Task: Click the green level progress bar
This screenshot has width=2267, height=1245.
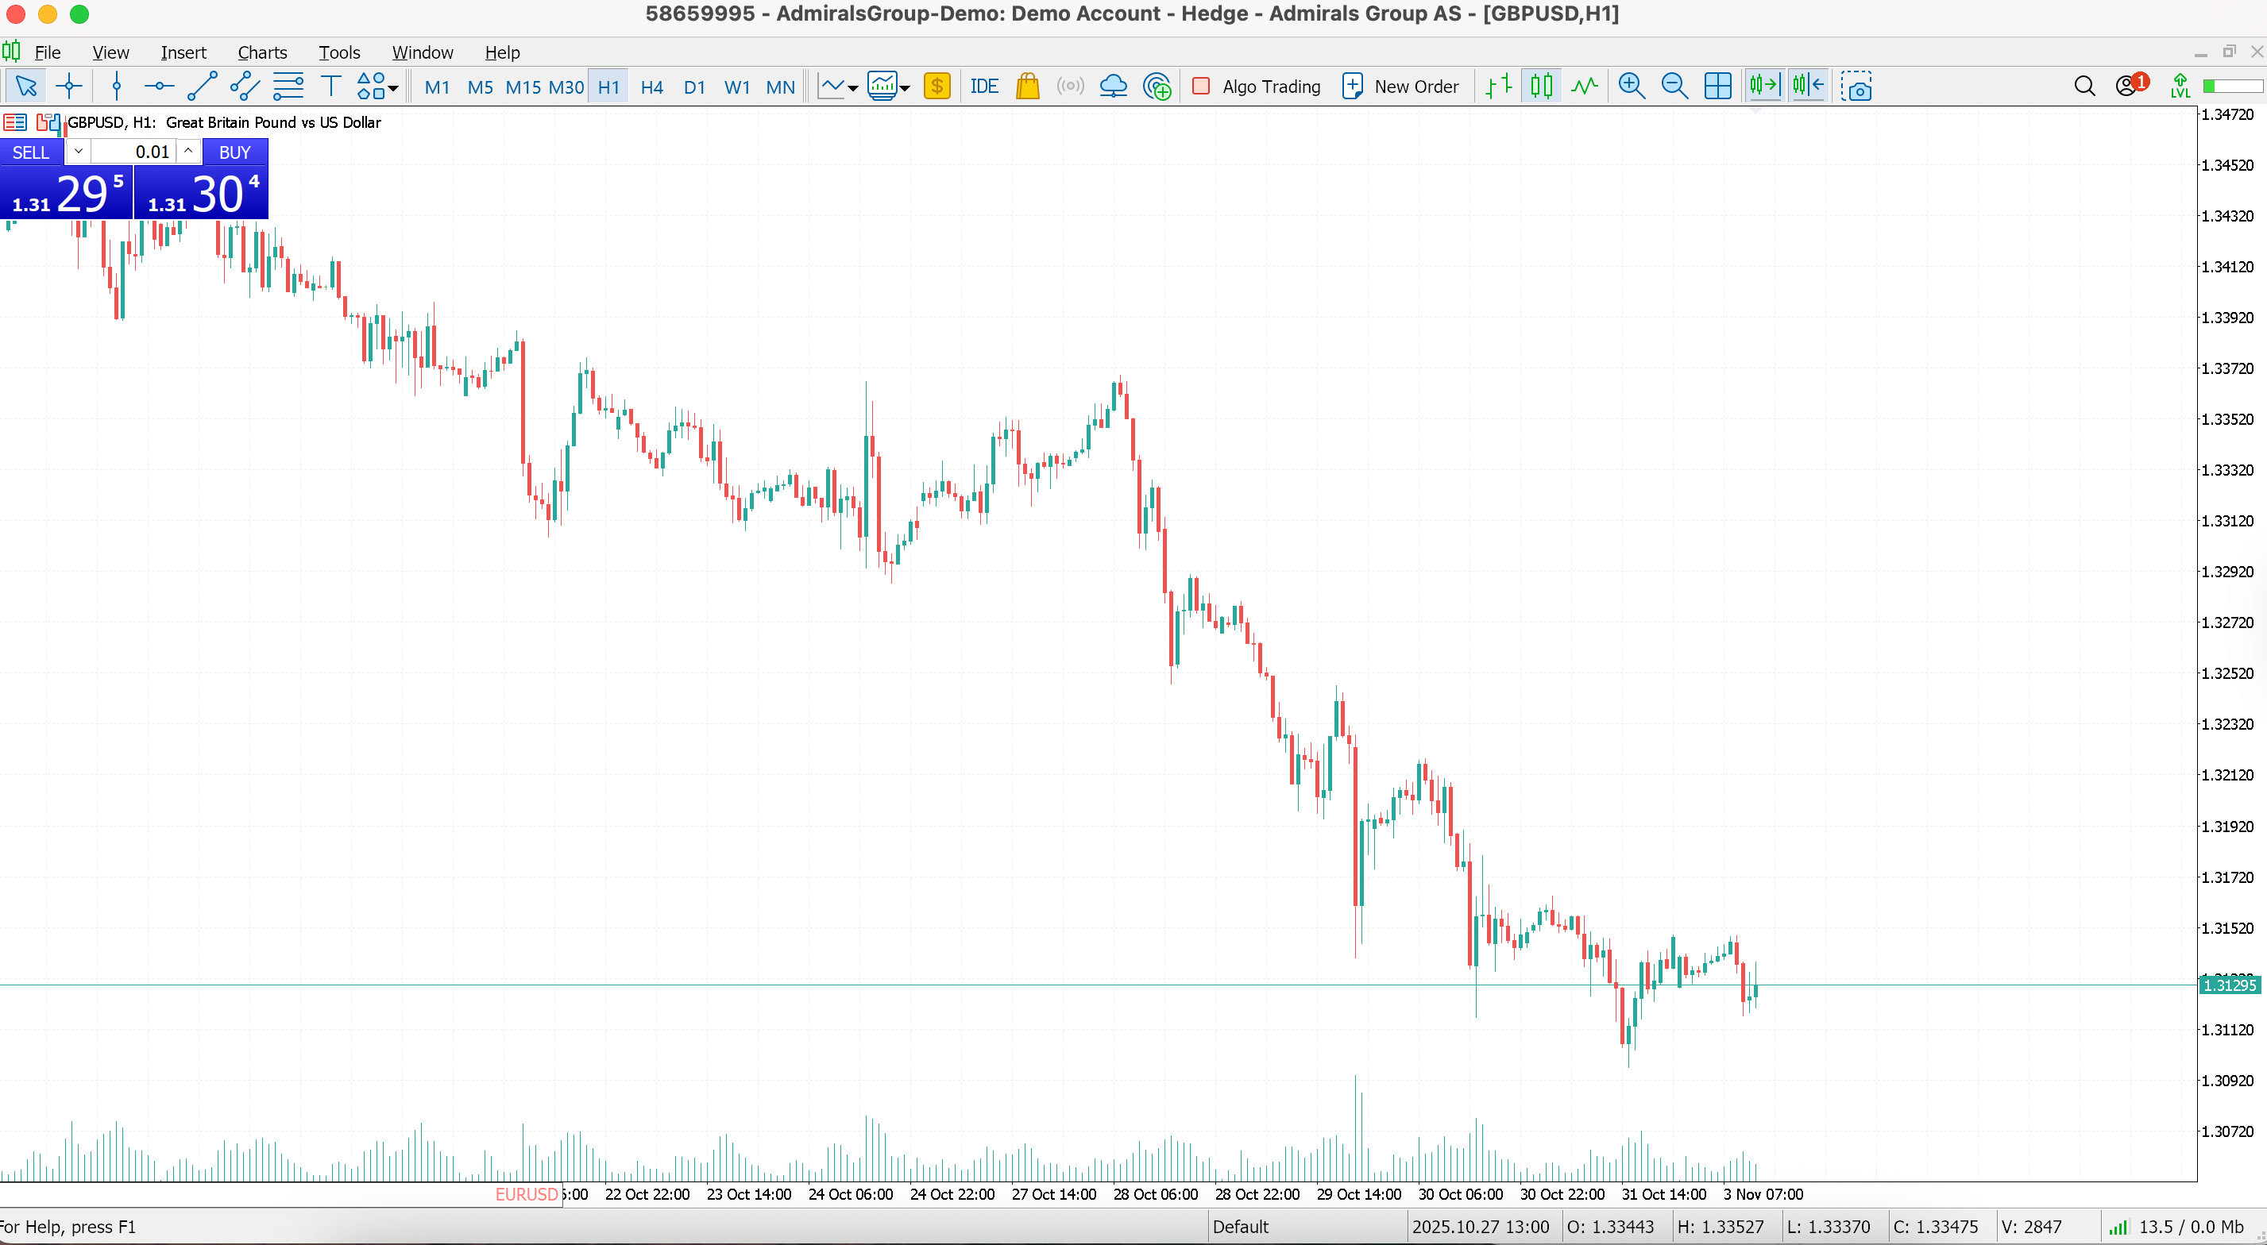Action: point(2233,87)
